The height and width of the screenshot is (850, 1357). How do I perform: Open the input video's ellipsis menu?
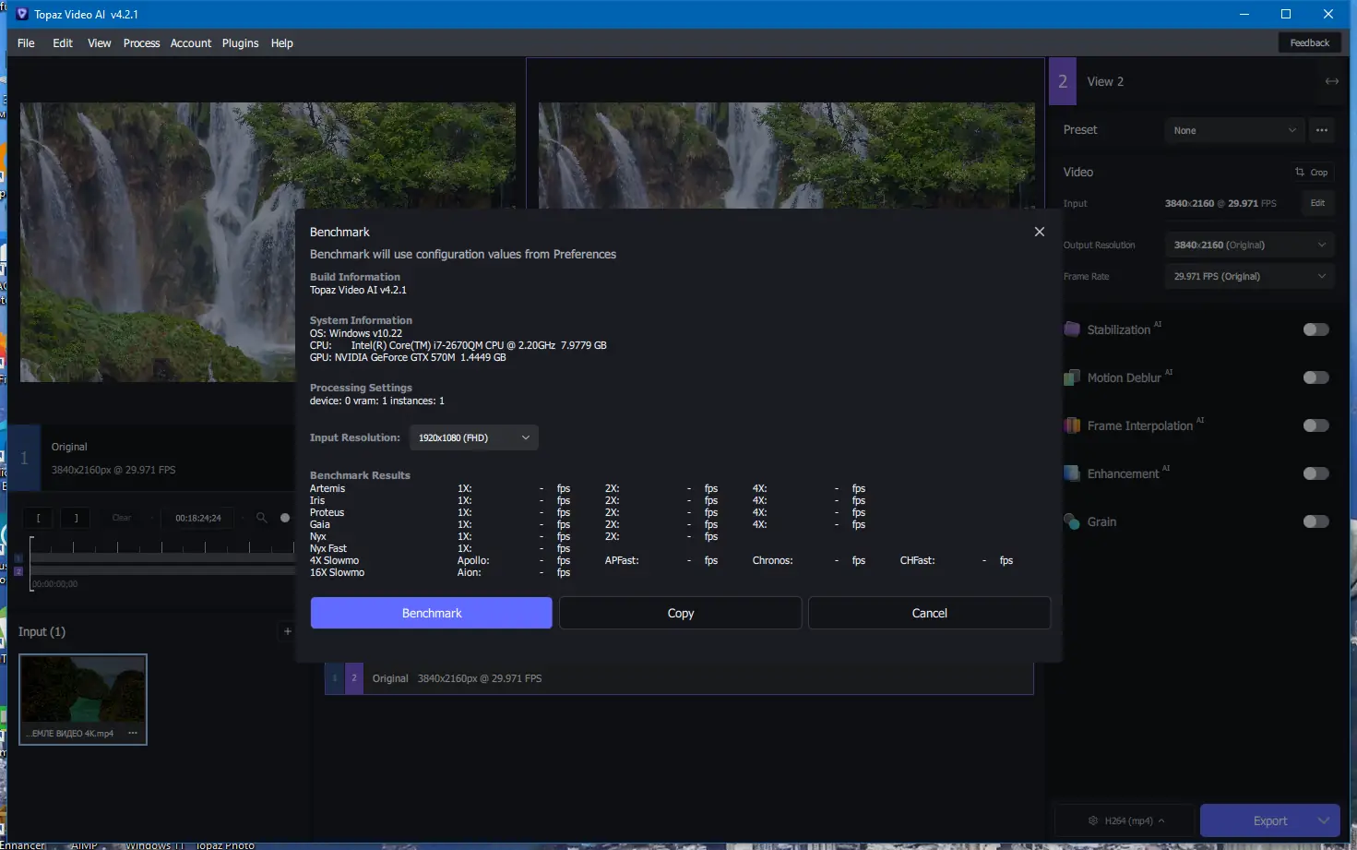pos(133,733)
